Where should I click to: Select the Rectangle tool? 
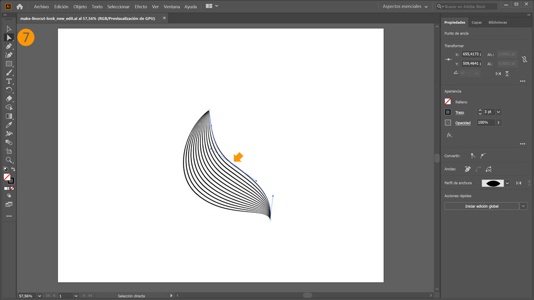point(9,64)
